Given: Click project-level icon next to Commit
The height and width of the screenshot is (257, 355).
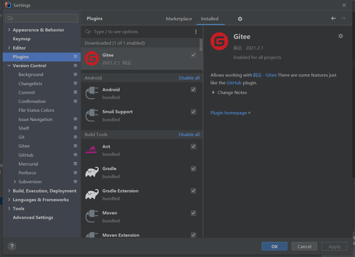Looking at the screenshot, I should pyautogui.click(x=75, y=92).
